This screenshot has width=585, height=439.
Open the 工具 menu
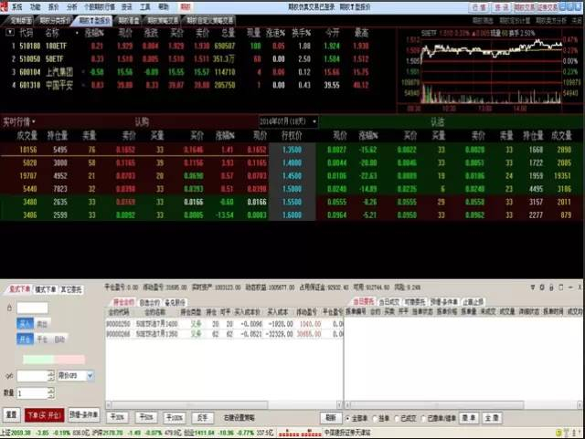144,6
